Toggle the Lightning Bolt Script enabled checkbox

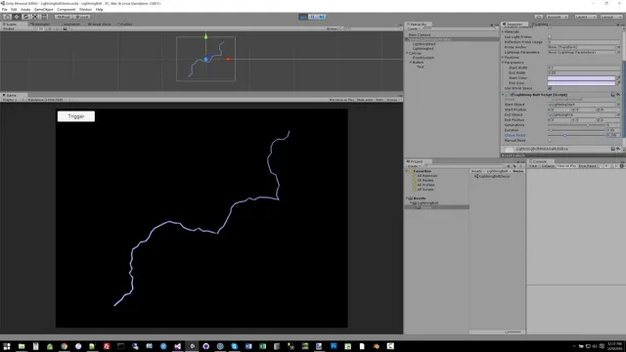(x=512, y=95)
